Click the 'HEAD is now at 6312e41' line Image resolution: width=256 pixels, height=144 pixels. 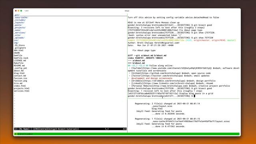pyautogui.click(x=154, y=22)
